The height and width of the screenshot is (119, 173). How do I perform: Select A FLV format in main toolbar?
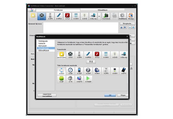coord(67,16)
